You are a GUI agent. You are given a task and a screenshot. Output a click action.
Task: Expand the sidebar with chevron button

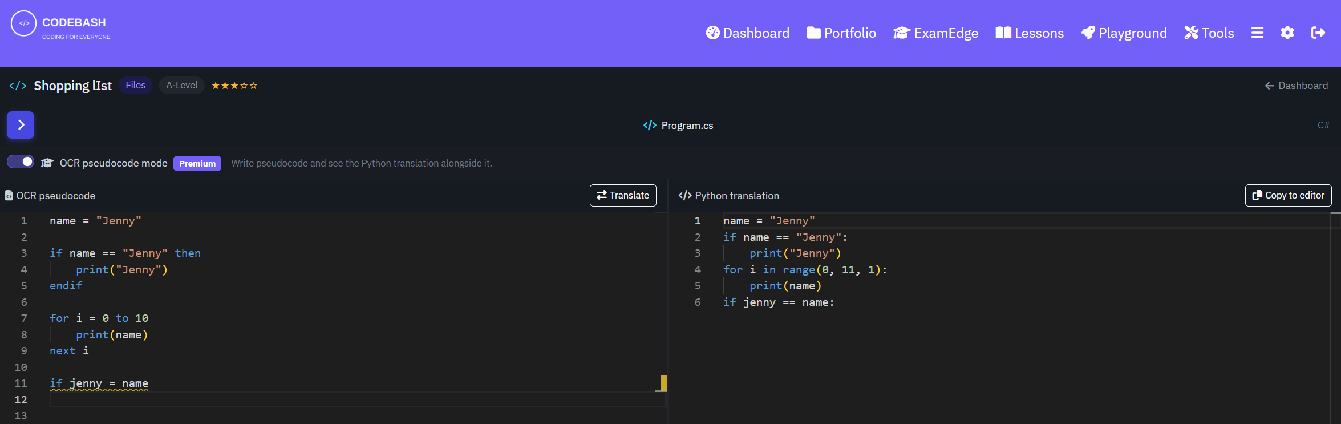coord(21,125)
